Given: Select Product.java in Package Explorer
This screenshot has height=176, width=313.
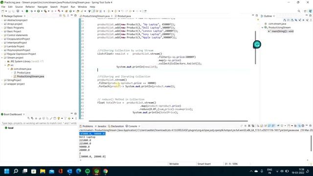Looking at the screenshot, I should tap(22, 73).
